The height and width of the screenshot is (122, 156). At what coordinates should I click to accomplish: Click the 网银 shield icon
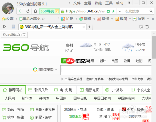(81, 19)
